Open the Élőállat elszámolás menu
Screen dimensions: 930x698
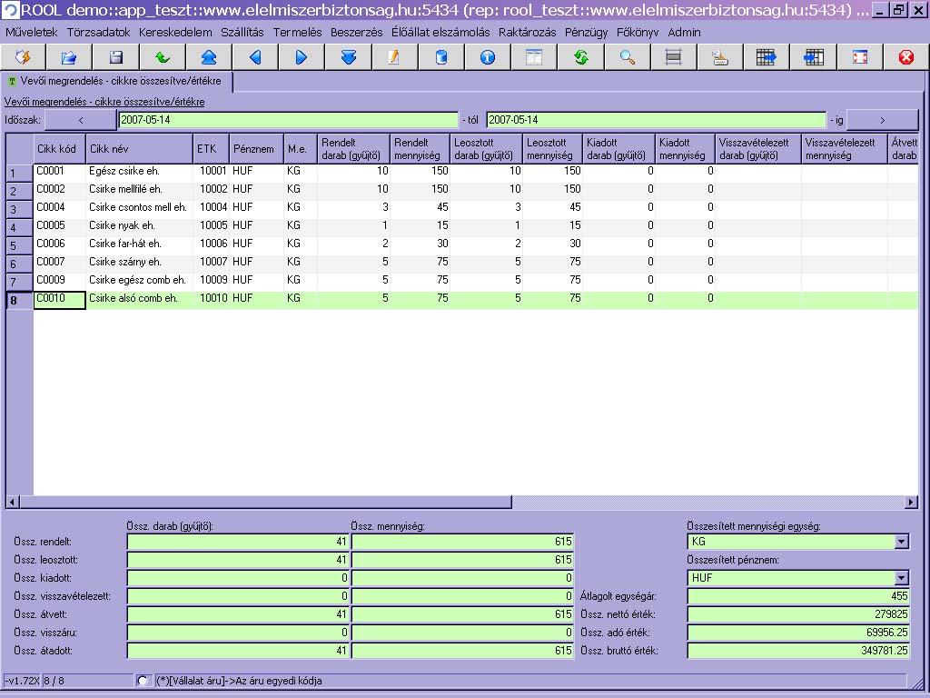click(440, 33)
